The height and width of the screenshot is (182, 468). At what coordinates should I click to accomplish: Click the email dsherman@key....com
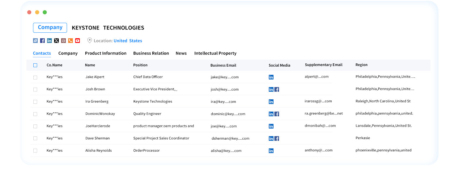(x=230, y=139)
